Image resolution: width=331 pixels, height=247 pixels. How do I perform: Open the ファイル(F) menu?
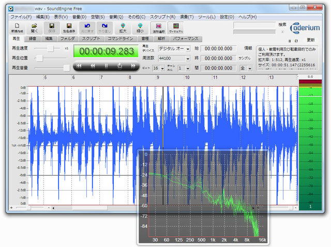point(21,17)
